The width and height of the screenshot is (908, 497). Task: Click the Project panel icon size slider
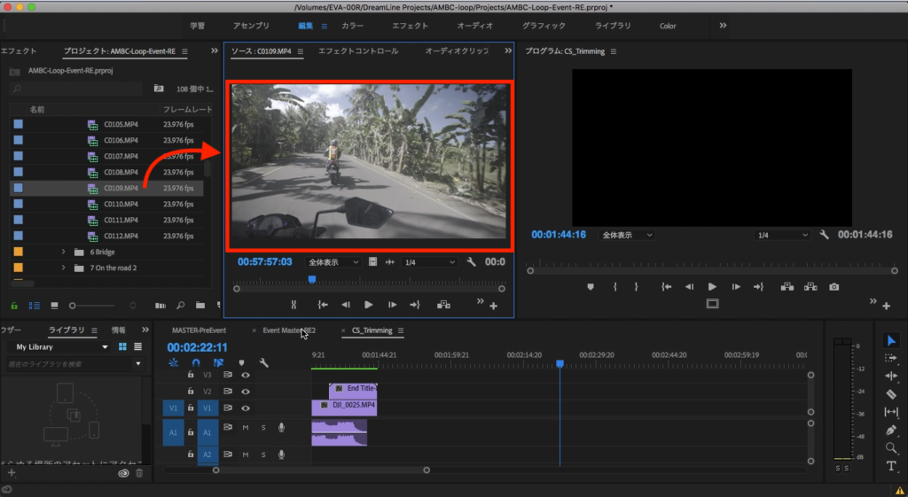74,306
